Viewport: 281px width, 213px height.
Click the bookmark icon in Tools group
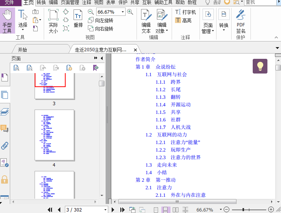(x=35, y=28)
